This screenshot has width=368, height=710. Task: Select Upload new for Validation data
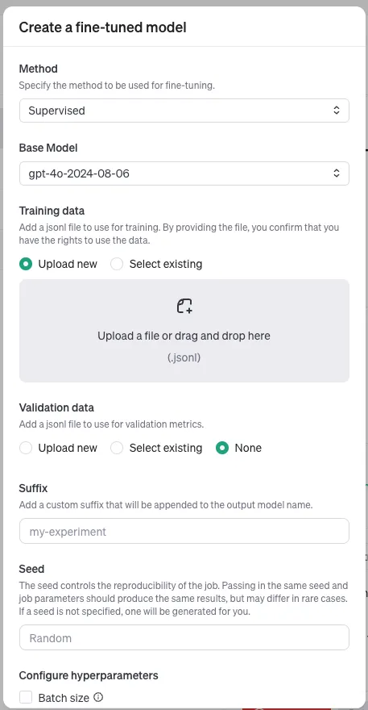pos(26,449)
